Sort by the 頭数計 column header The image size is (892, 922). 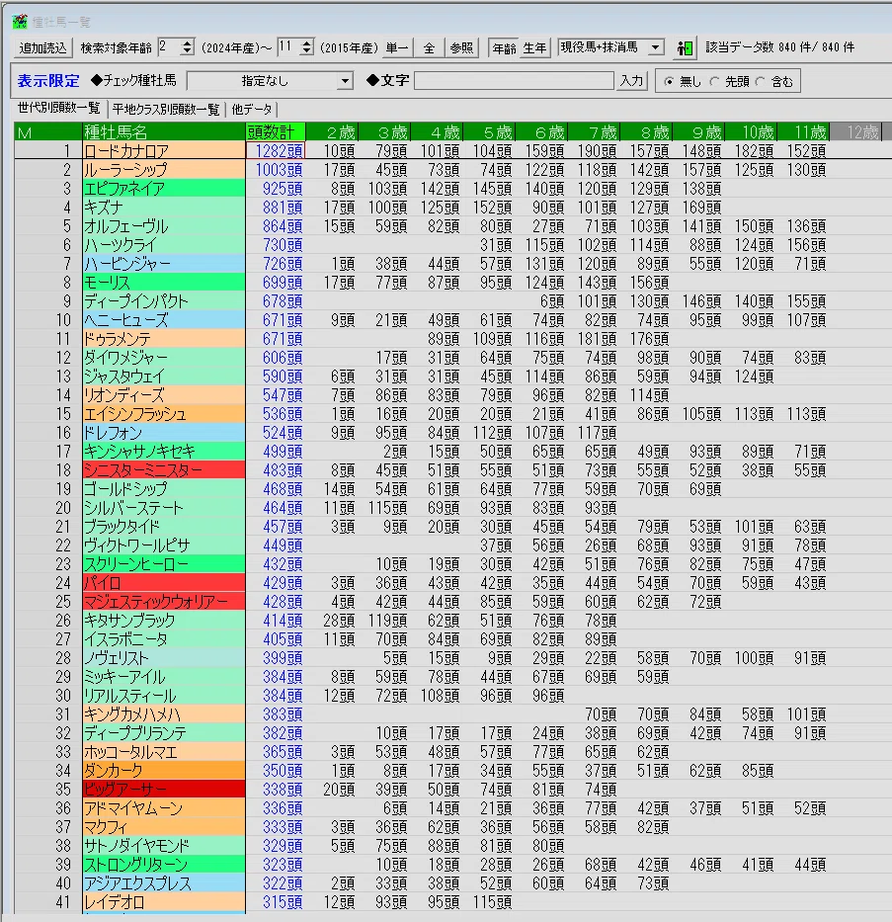[x=275, y=132]
